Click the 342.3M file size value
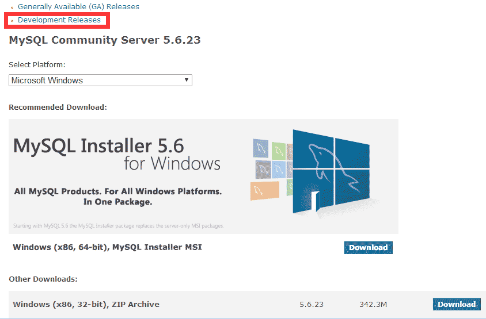The height and width of the screenshot is (319, 486). (373, 304)
